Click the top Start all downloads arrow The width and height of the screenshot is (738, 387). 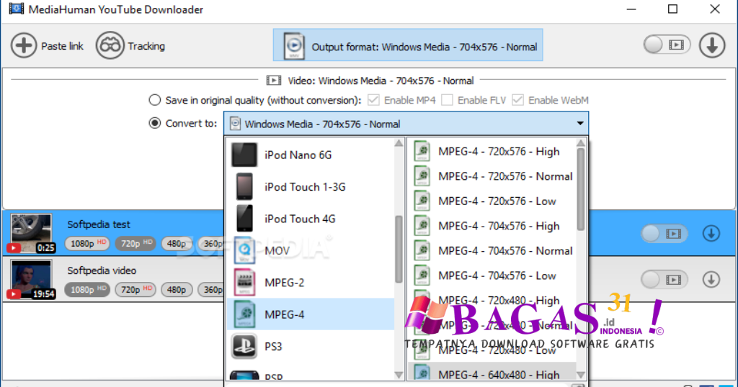point(711,45)
